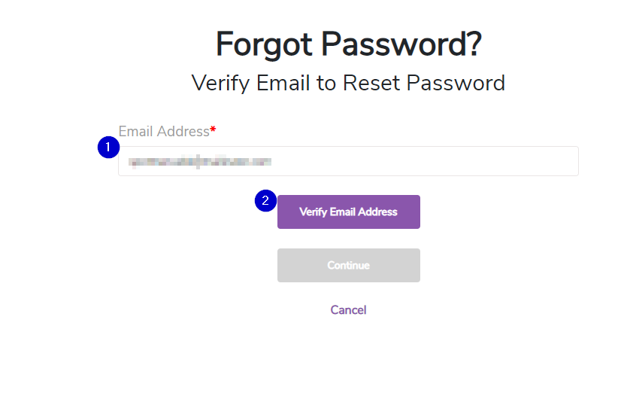Click the blue step 2 marker

click(265, 201)
